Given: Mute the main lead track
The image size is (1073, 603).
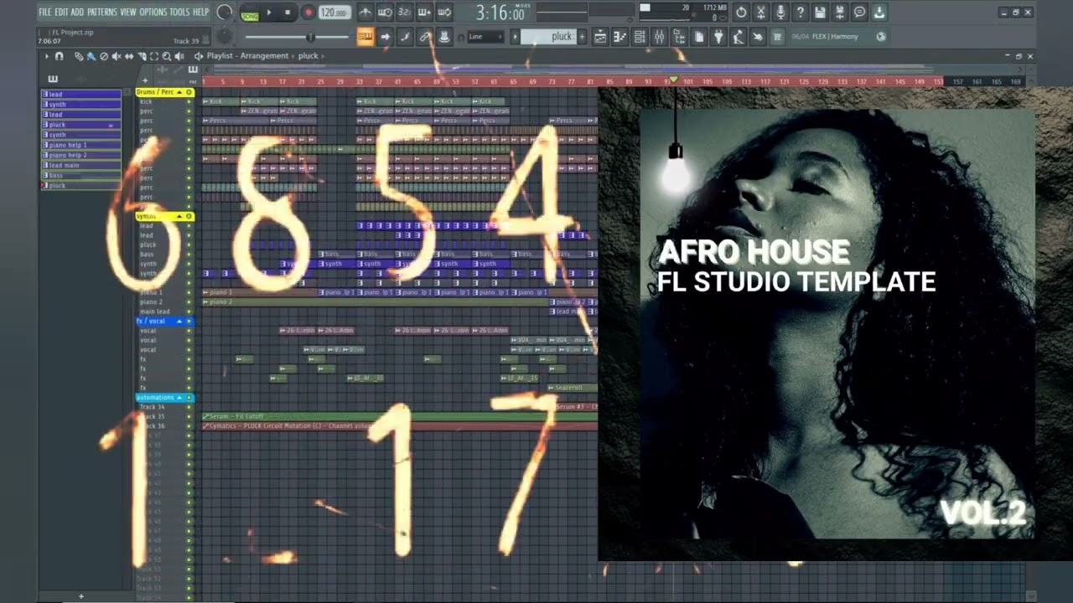Looking at the screenshot, I should click(189, 312).
